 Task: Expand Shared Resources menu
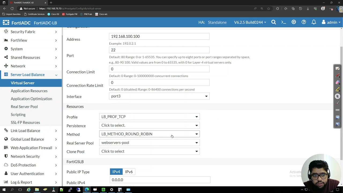point(31,57)
